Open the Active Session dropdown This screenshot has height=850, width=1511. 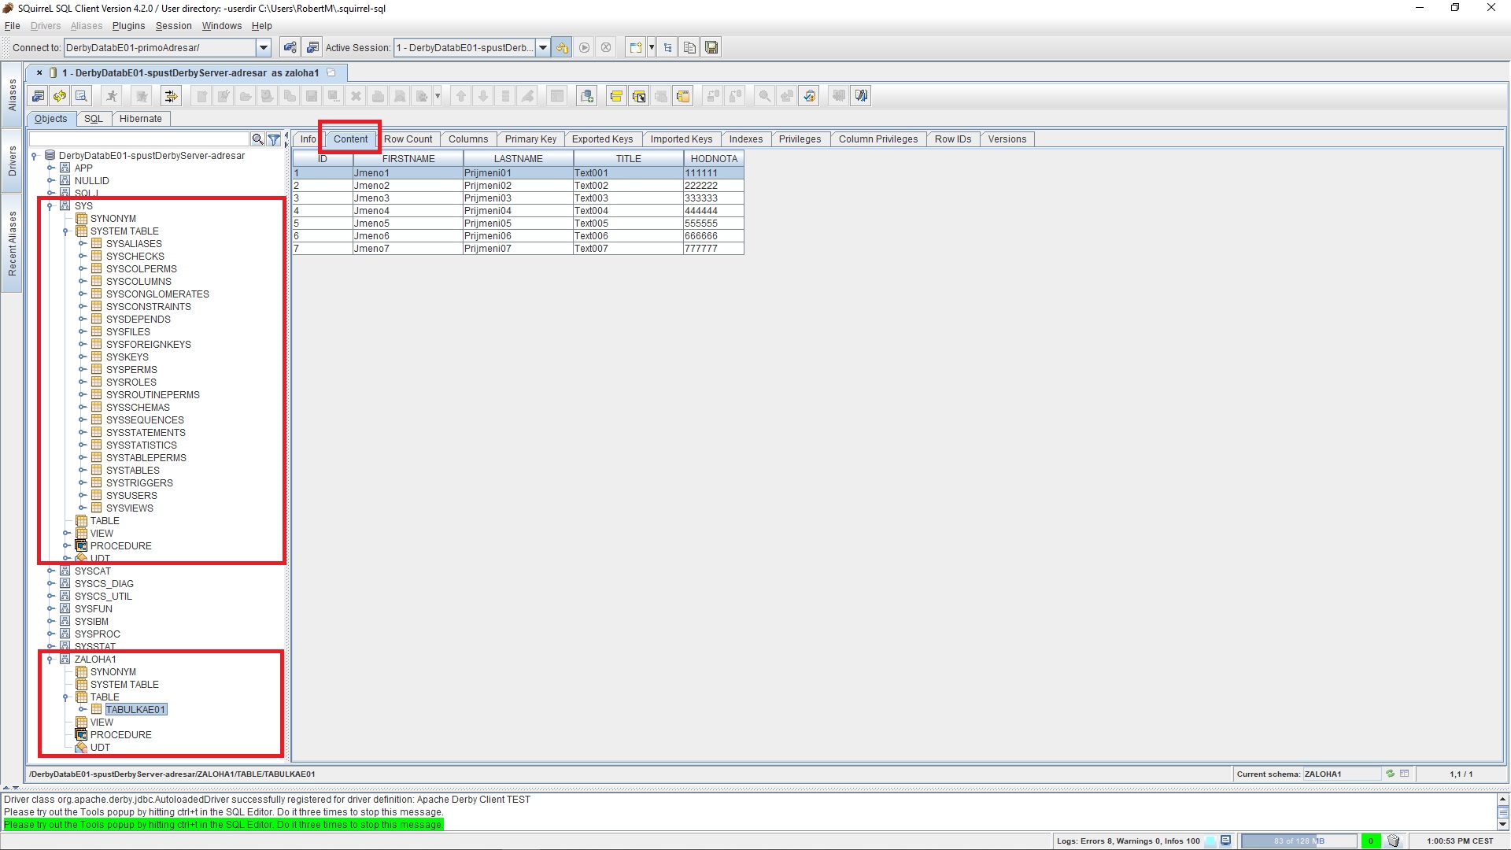(542, 48)
